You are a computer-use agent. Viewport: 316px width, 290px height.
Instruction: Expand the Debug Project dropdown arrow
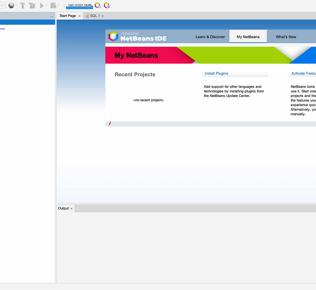[59, 5]
